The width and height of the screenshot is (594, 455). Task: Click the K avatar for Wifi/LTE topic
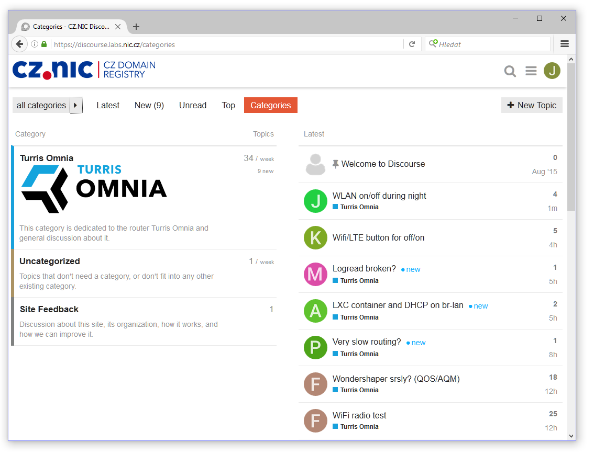(315, 237)
